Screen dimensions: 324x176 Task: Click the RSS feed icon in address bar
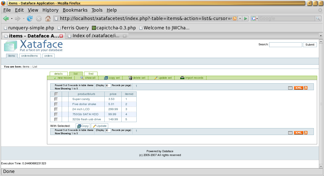pyautogui.click(x=235, y=18)
